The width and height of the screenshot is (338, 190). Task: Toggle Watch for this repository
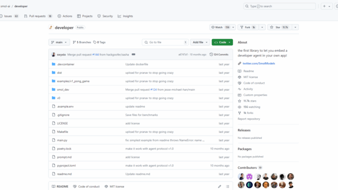[220, 27]
